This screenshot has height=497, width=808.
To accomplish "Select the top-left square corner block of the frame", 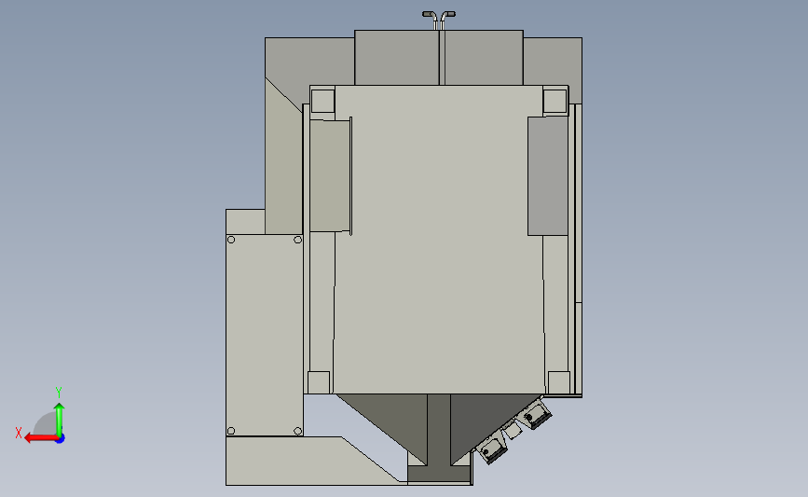I will (322, 101).
